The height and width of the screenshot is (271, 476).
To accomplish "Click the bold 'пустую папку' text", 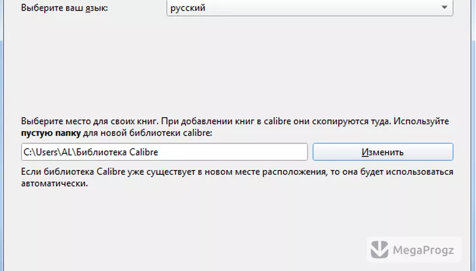I will pos(51,133).
